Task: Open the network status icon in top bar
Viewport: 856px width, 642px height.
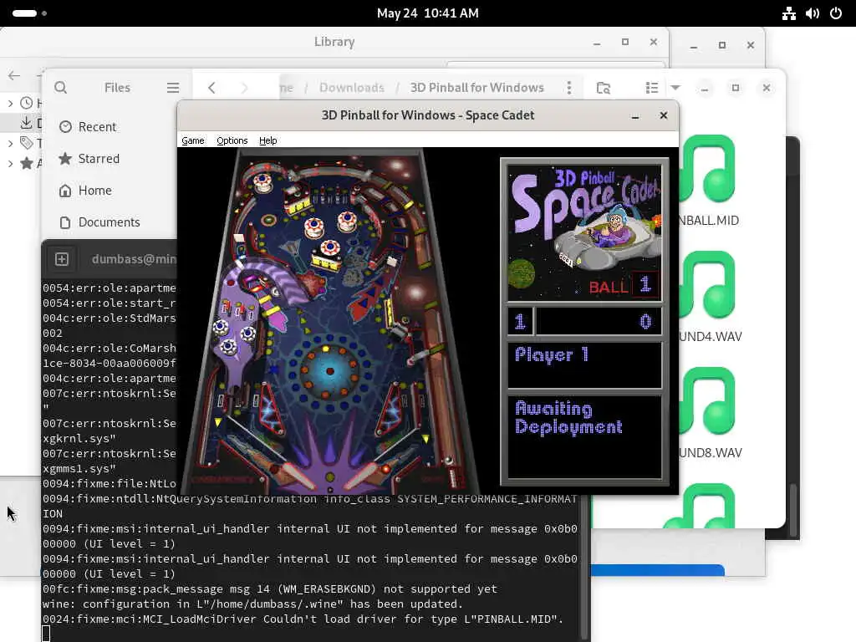Action: point(789,13)
